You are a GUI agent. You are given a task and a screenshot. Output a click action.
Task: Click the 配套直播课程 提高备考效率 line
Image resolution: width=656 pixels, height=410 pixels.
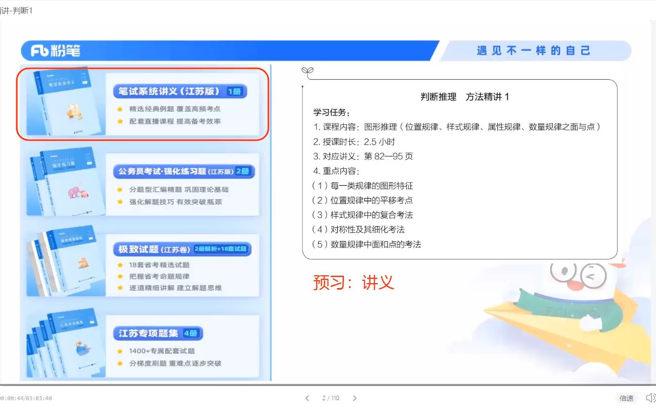point(175,121)
